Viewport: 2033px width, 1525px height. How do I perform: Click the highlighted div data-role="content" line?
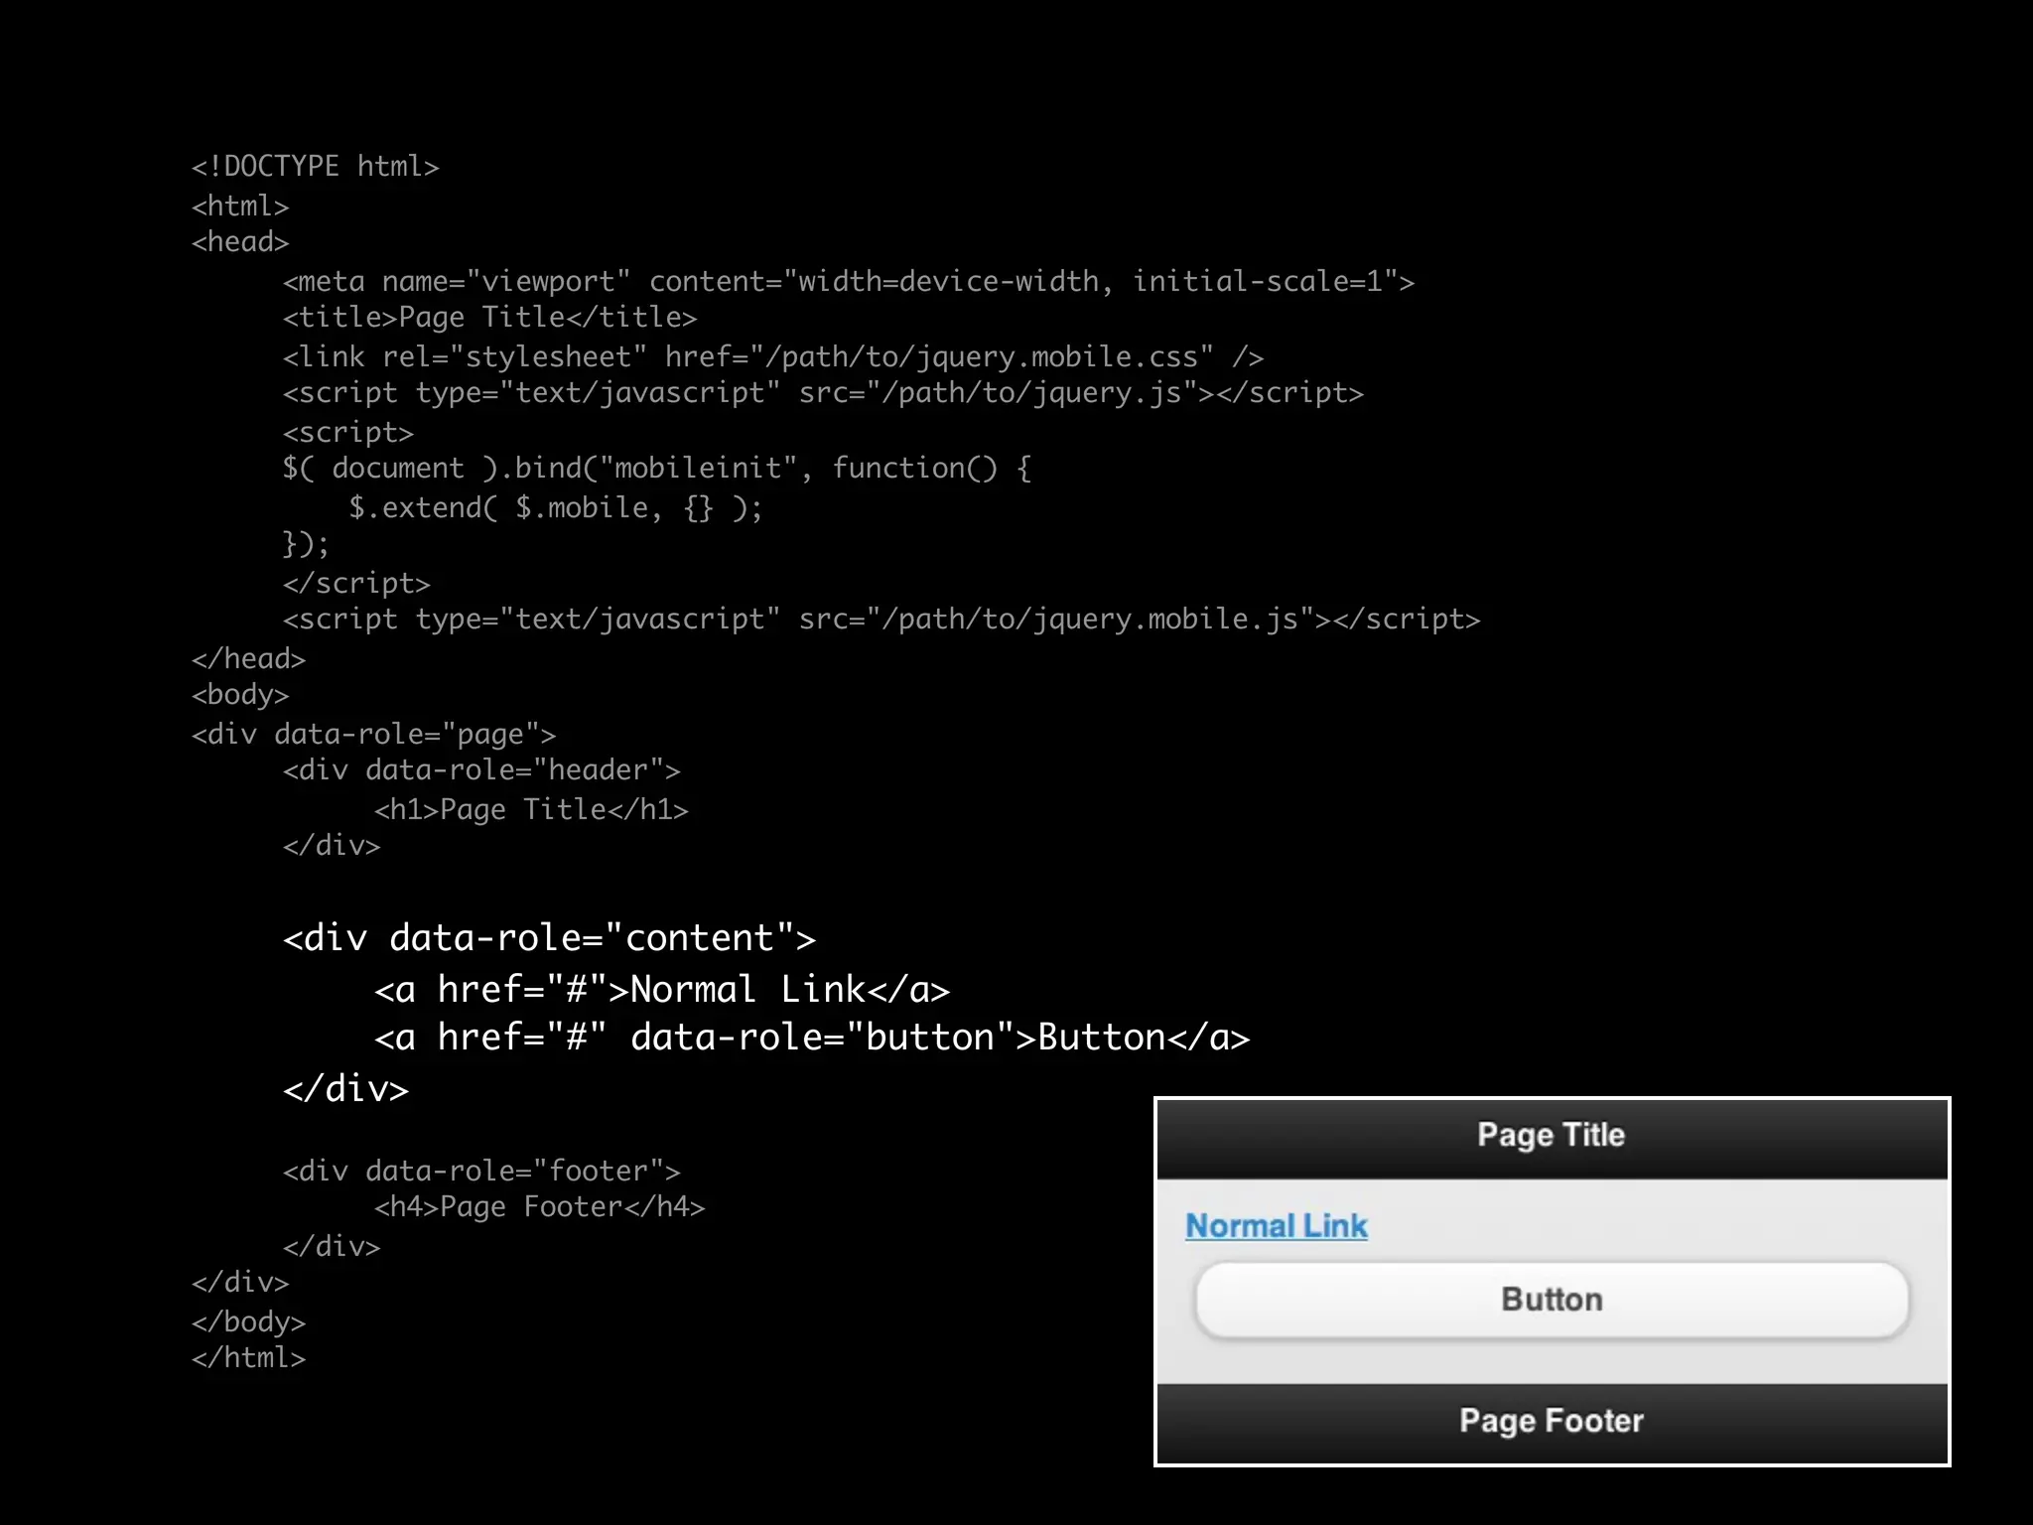click(549, 938)
